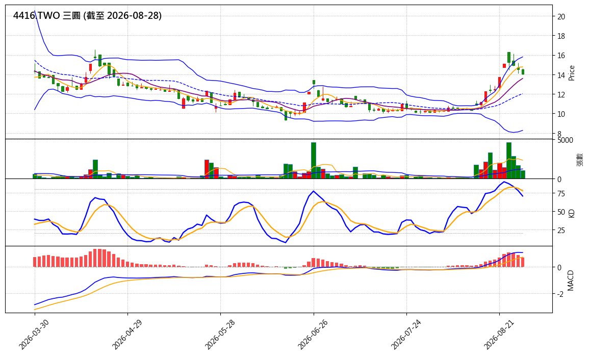Click KD tick value 25
Viewport: 589px width, 356px height.
pyautogui.click(x=561, y=230)
